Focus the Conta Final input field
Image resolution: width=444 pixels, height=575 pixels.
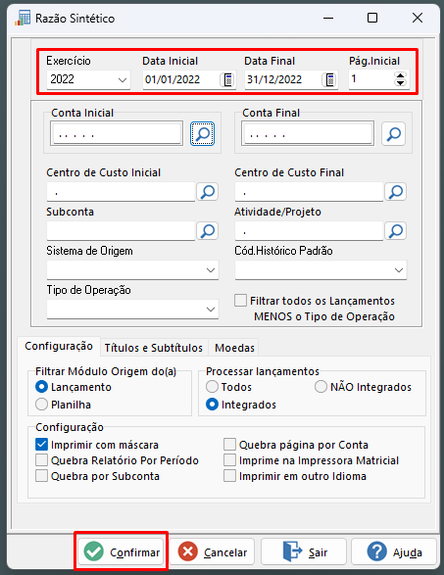point(308,134)
